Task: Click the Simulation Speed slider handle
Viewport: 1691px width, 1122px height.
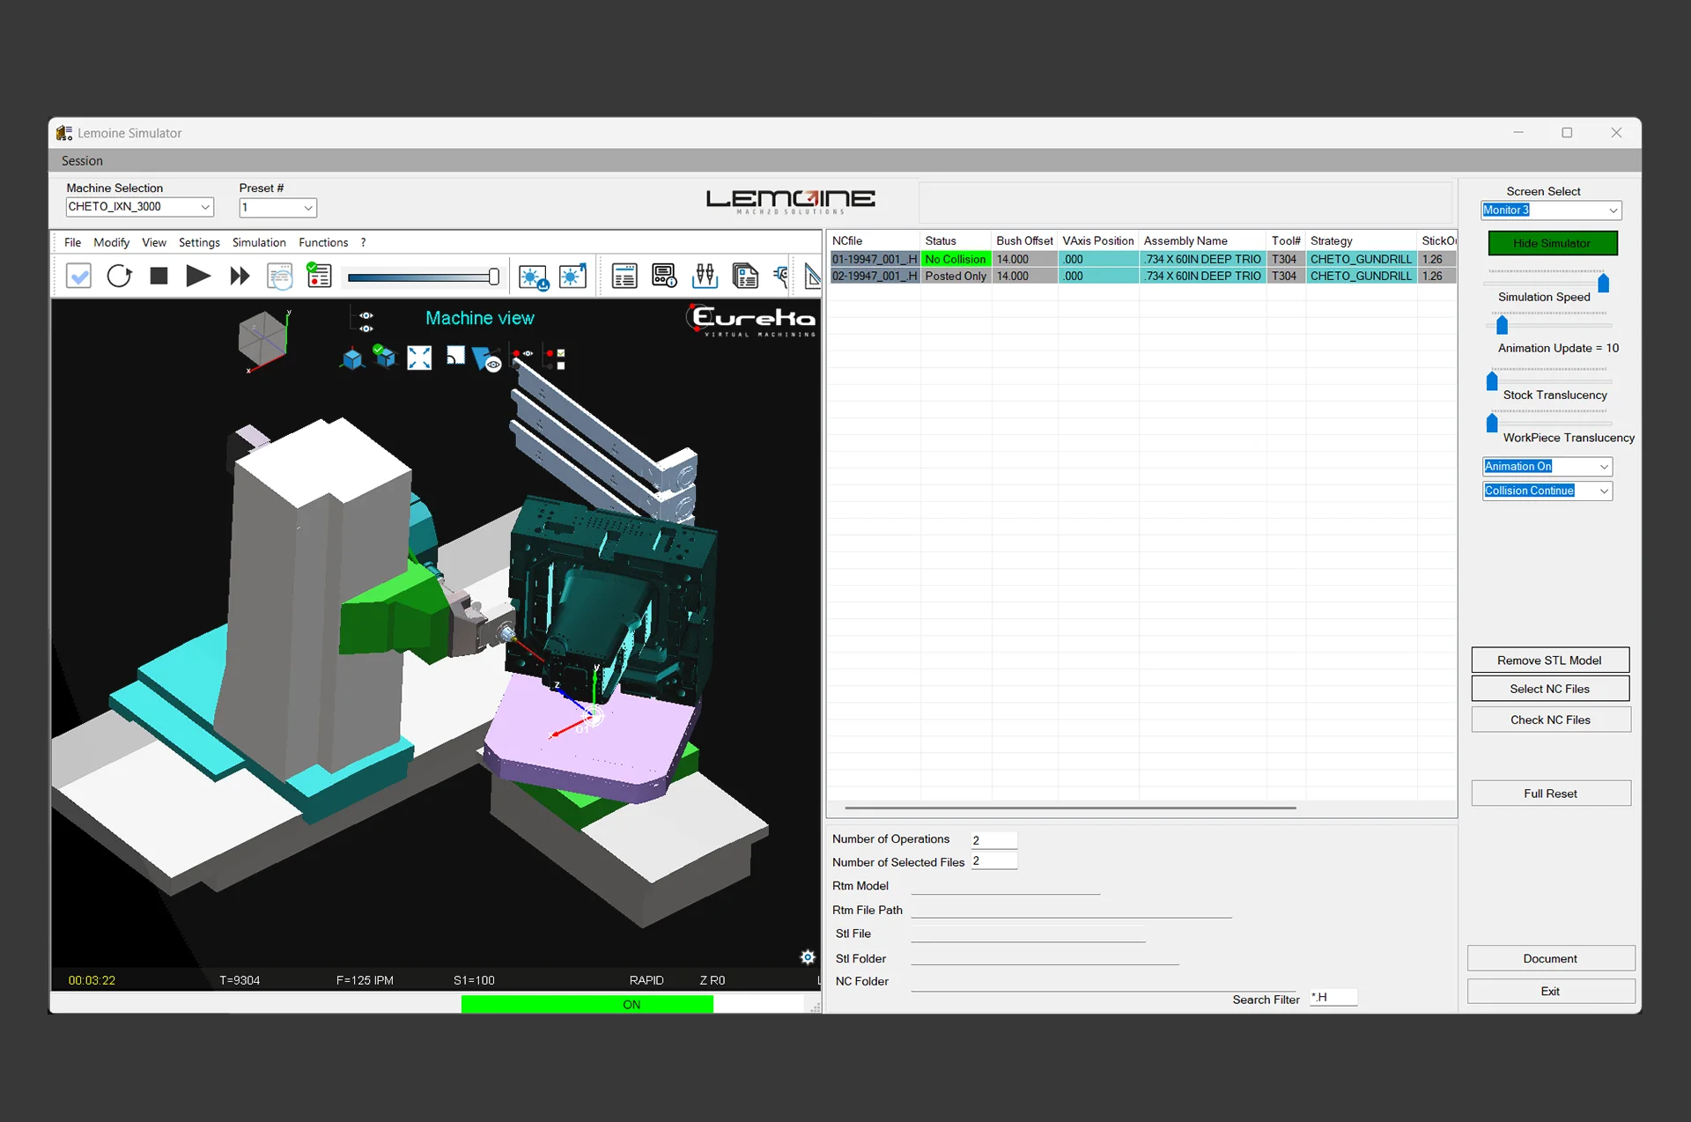Action: 1603,284
